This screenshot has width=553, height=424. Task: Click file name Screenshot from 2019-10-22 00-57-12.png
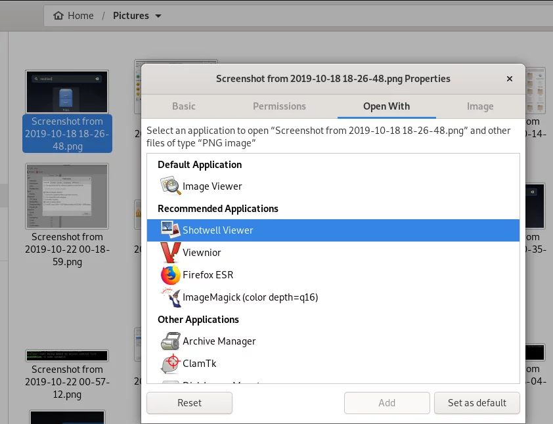tap(68, 382)
